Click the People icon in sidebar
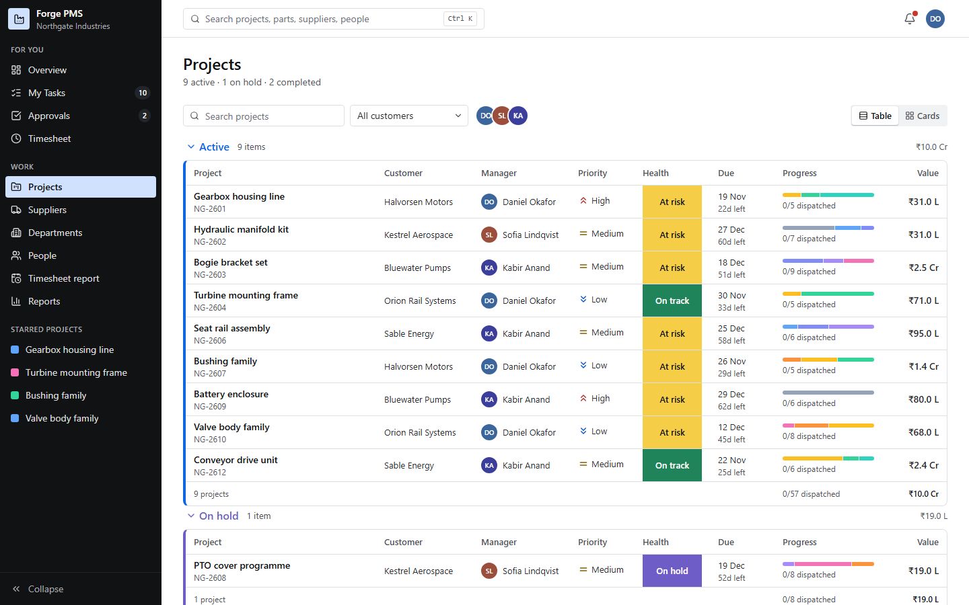Viewport: 969px width, 605px height. tap(16, 255)
